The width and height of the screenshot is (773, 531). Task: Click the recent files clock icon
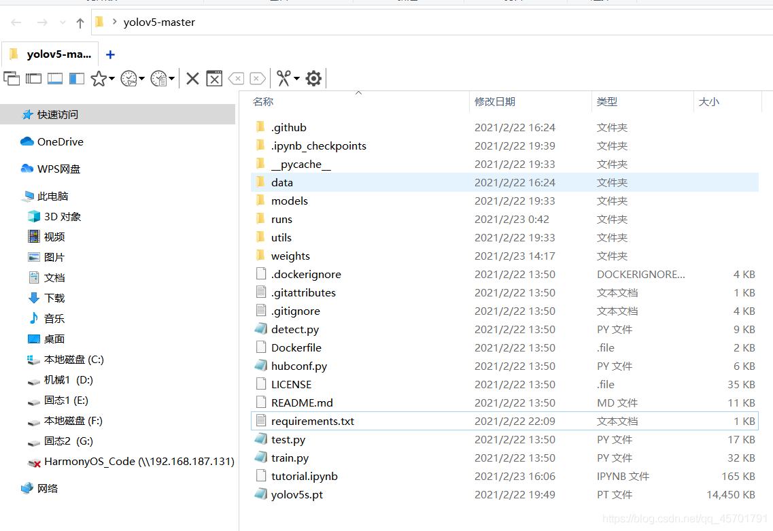point(158,78)
